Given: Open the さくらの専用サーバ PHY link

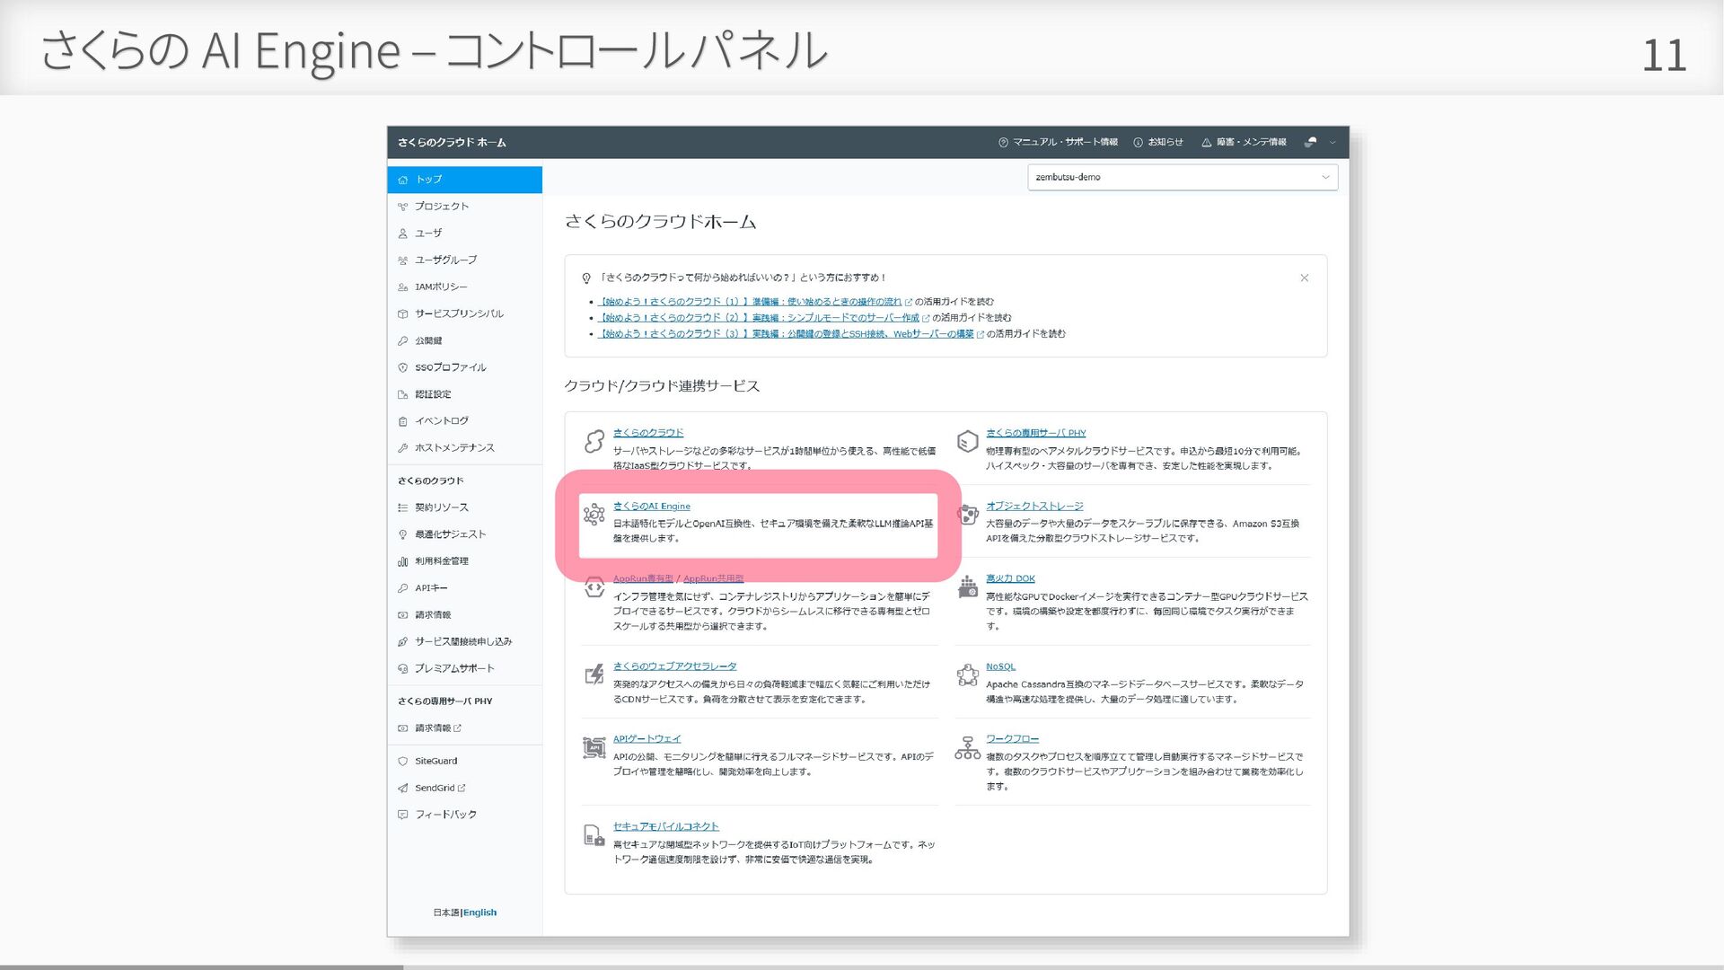Looking at the screenshot, I should tap(1035, 433).
